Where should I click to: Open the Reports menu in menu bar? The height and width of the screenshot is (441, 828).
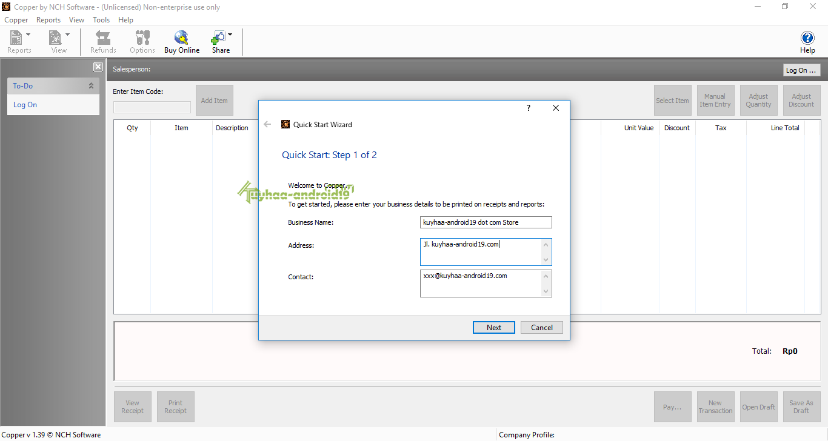coord(48,20)
